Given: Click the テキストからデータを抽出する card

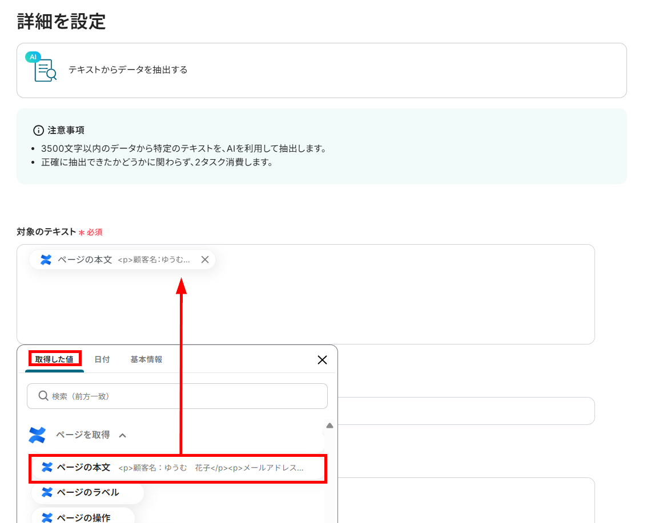Looking at the screenshot, I should tap(322, 71).
